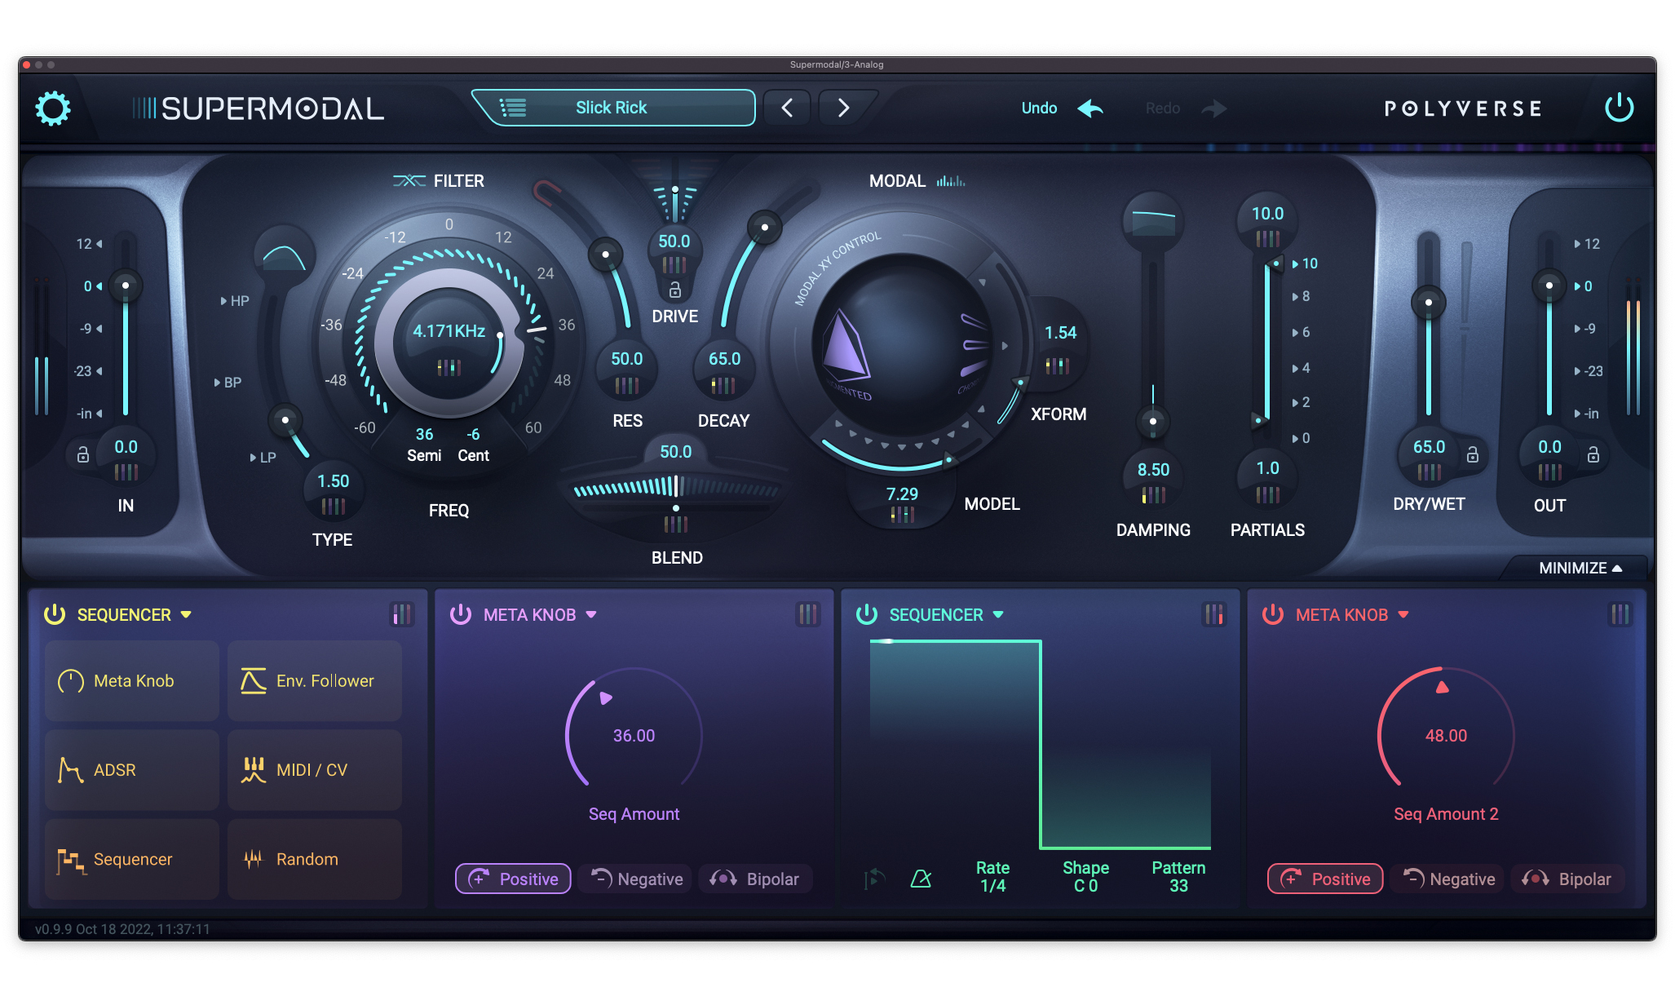Click modulation bars under DECAY value
The width and height of the screenshot is (1675, 1005).
coord(723,385)
